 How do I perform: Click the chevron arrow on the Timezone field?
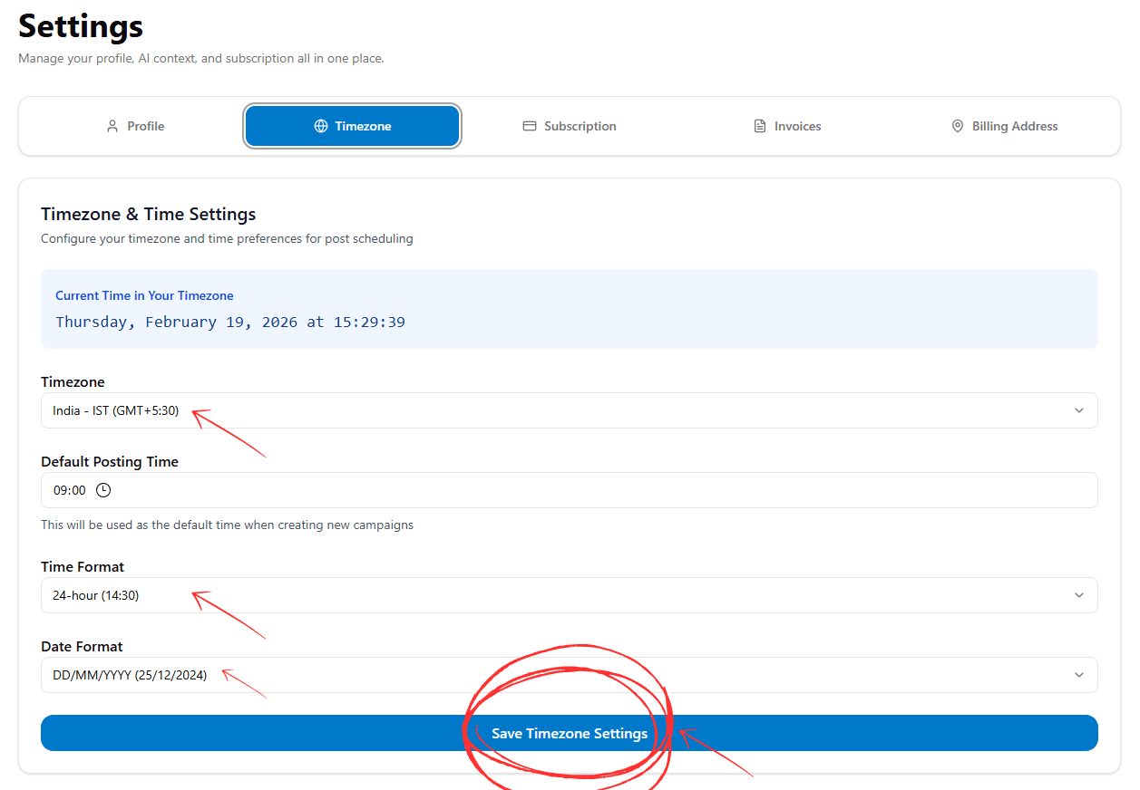[1079, 410]
